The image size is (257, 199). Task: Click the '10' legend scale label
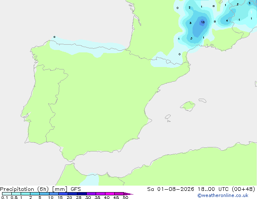click(51, 197)
